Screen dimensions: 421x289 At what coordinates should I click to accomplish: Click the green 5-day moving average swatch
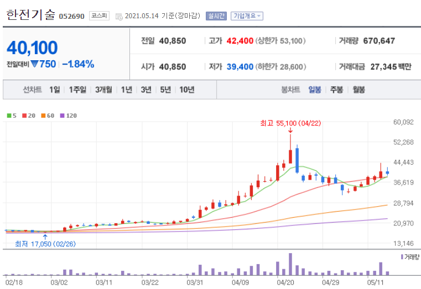tap(9, 115)
